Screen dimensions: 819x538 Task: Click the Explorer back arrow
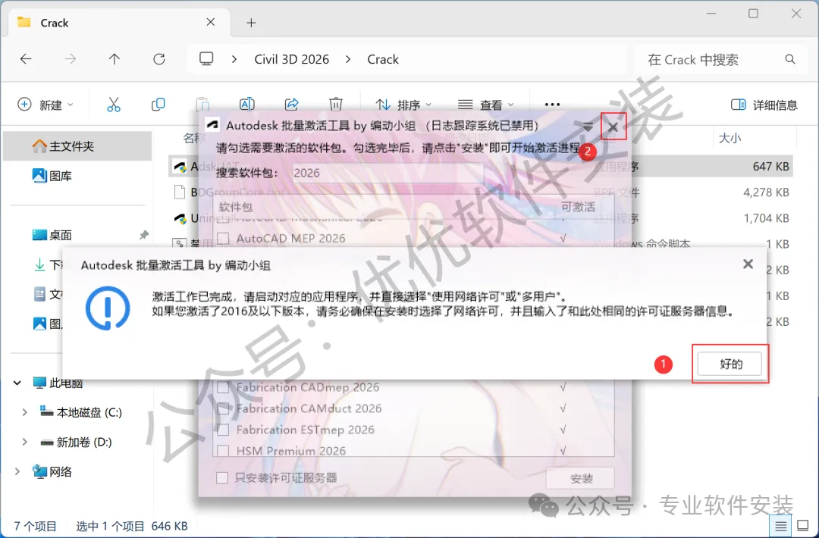click(26, 59)
